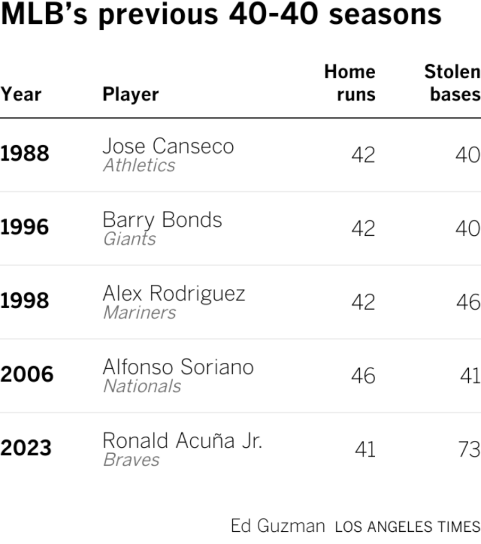This screenshot has width=481, height=544.
Task: Select the 1996 year cell
Action: (24, 227)
